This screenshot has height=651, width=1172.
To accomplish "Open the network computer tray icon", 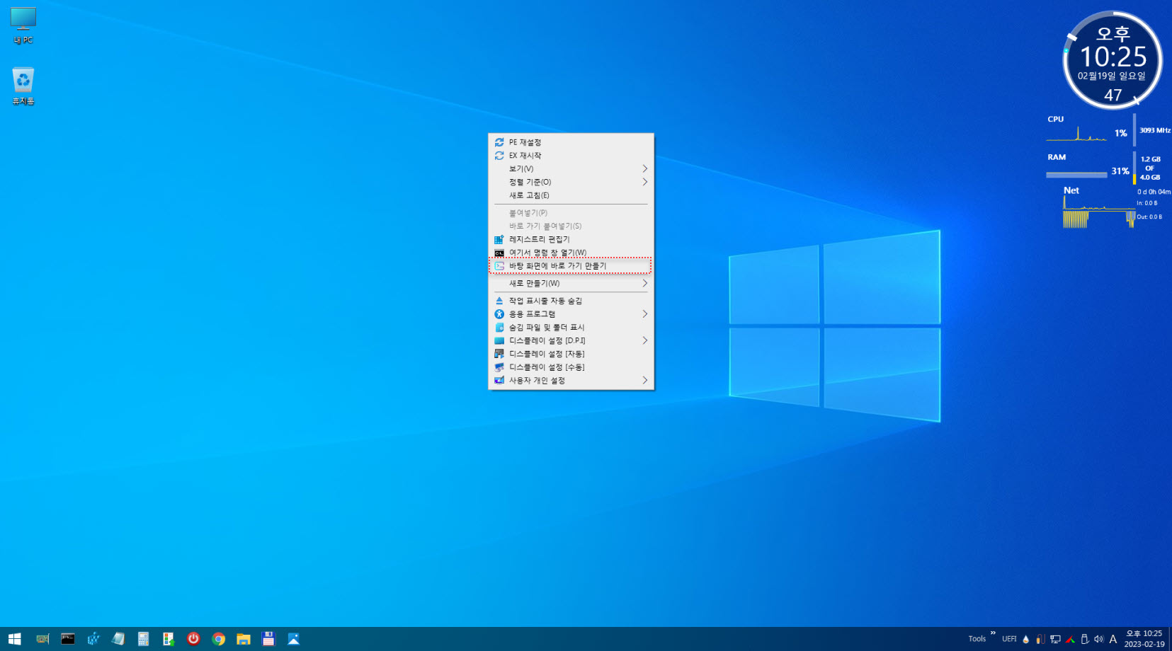I will [1055, 639].
